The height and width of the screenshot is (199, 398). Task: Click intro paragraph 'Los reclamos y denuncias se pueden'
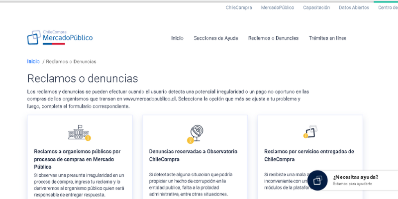point(168,99)
